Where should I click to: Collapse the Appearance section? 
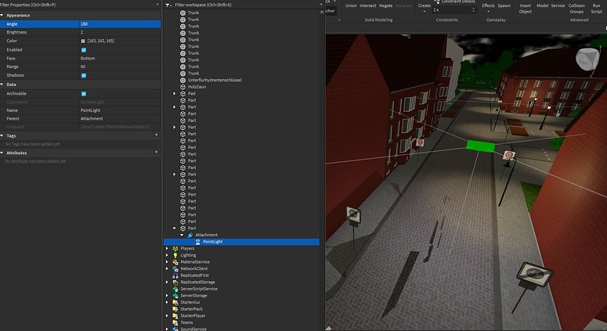(2, 15)
